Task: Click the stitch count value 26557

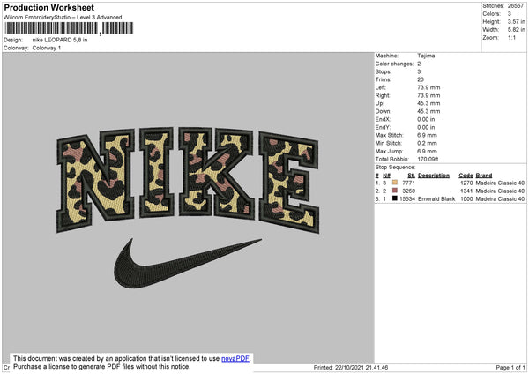Action: coord(516,6)
